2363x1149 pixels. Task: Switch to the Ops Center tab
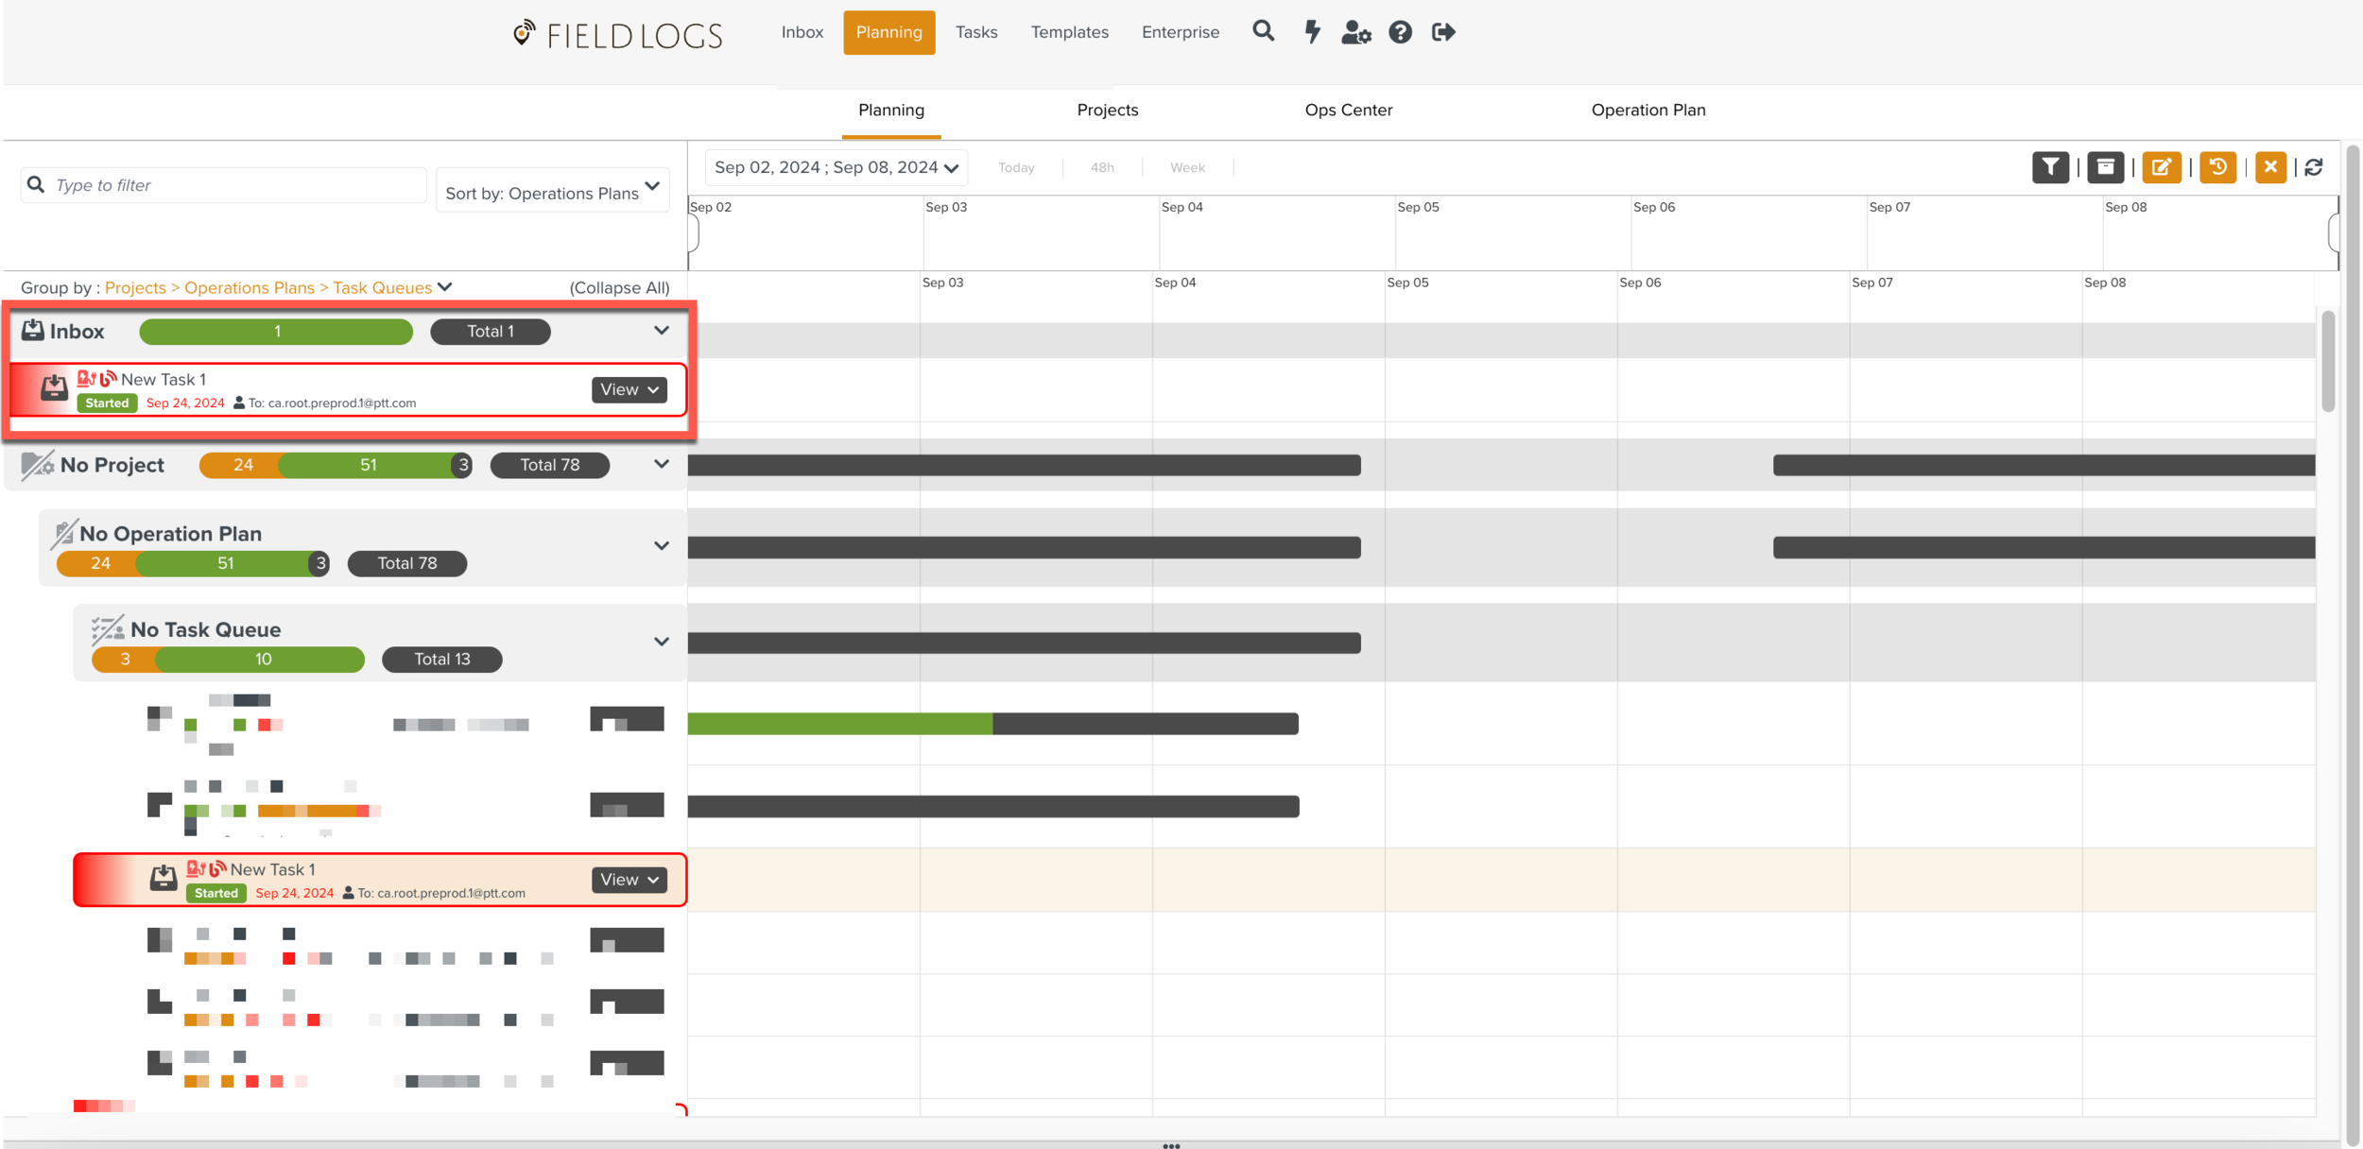(1348, 110)
